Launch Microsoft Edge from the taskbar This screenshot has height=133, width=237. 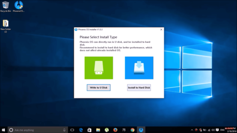(81, 130)
